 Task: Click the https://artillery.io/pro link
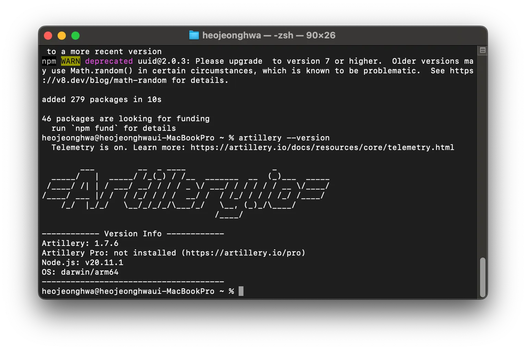coord(243,253)
